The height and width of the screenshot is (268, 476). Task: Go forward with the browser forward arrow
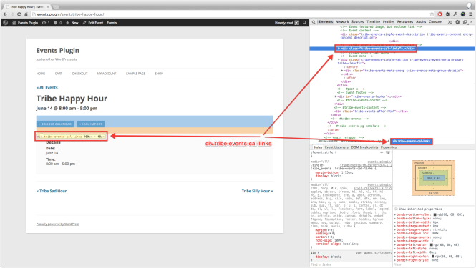(x=12, y=14)
